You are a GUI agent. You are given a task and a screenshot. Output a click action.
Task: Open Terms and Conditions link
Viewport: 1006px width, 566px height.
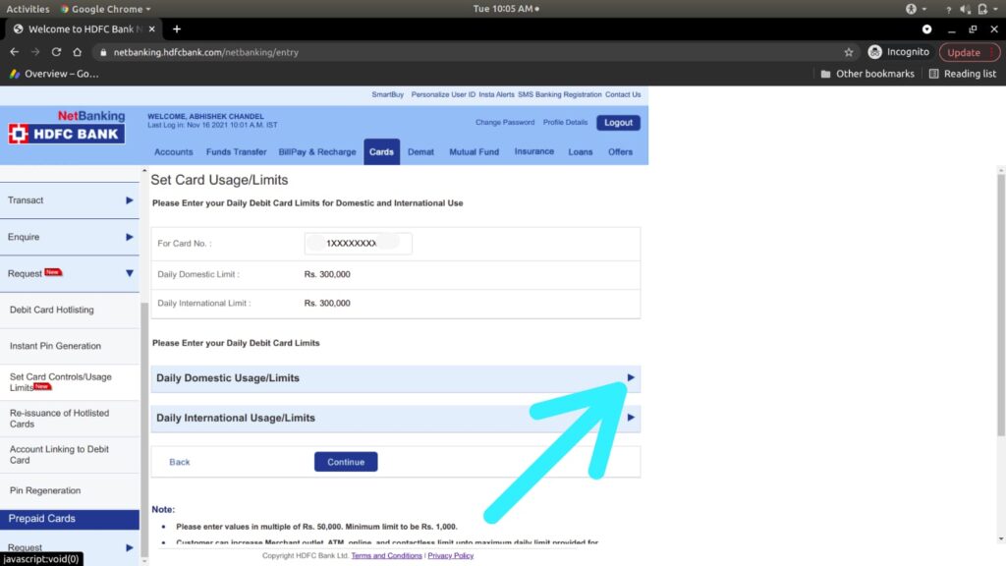tap(386, 556)
